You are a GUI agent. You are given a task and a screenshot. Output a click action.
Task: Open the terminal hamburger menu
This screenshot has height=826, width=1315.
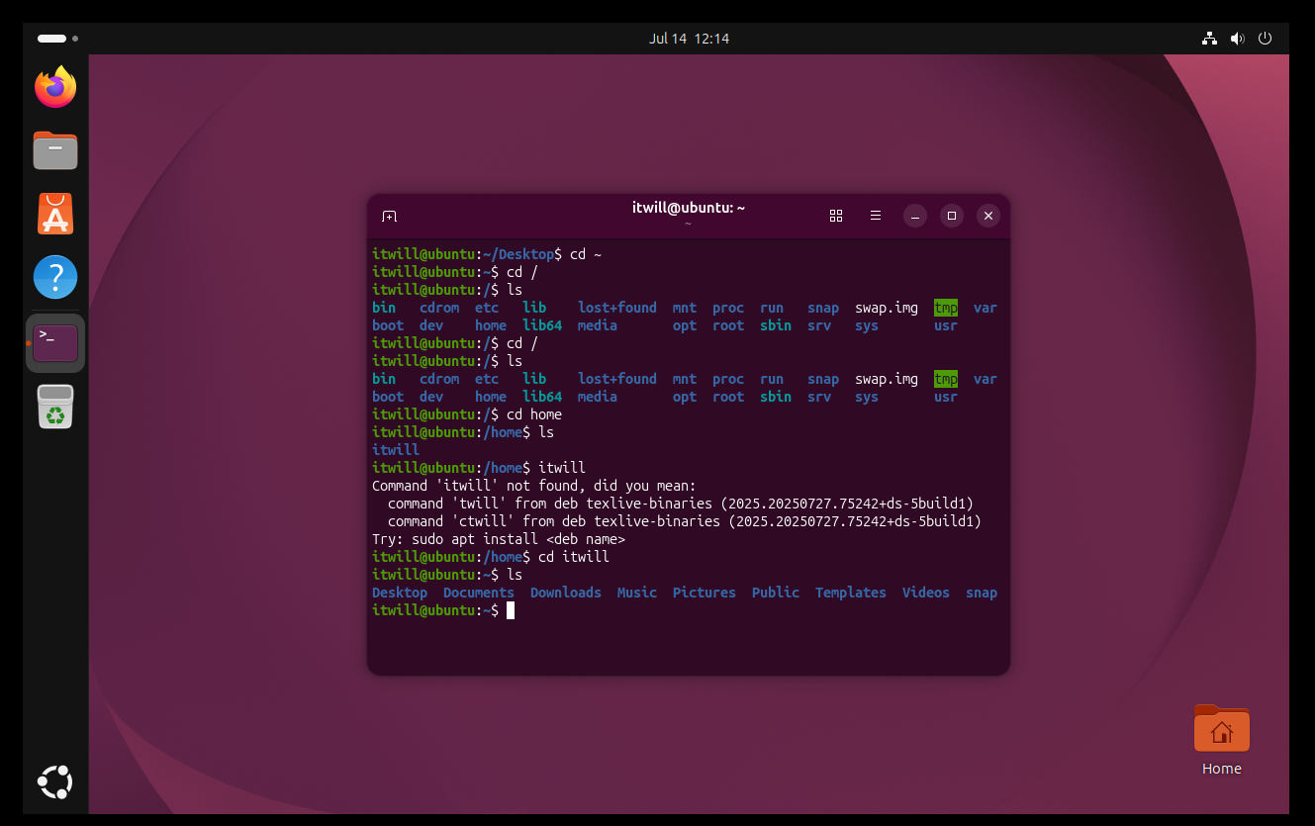point(876,216)
